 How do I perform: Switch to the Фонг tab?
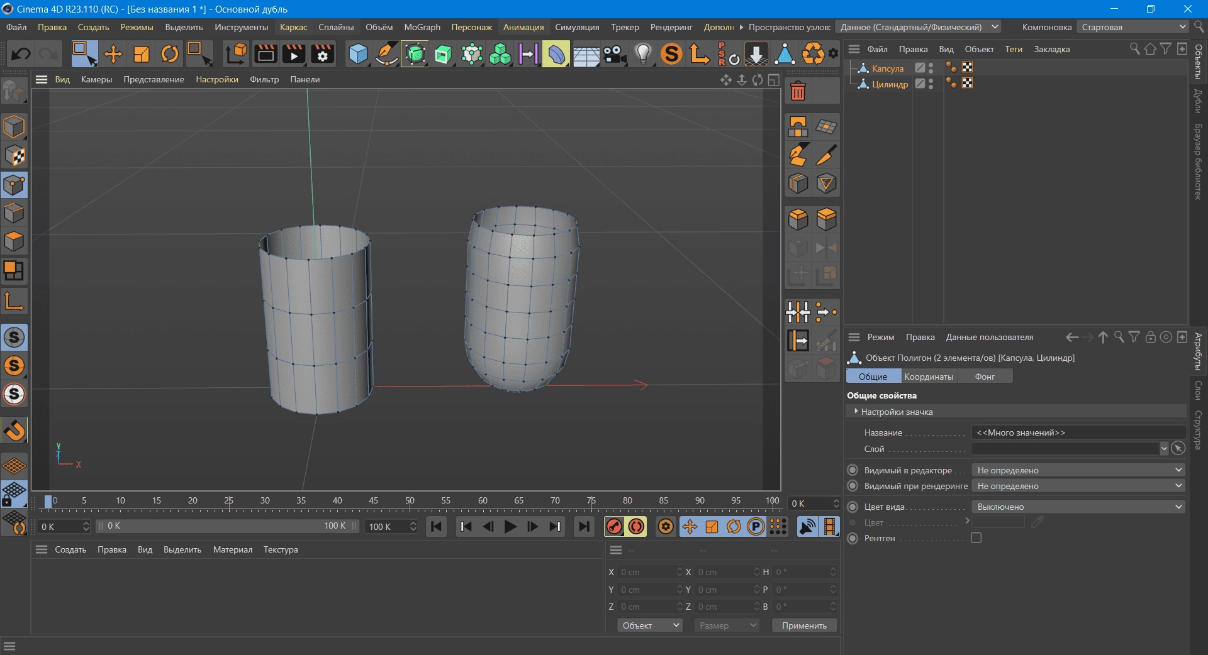985,377
